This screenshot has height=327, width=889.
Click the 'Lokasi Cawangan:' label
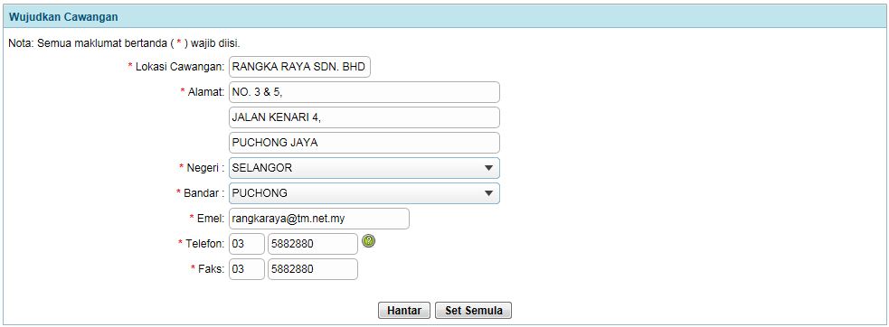coord(180,68)
